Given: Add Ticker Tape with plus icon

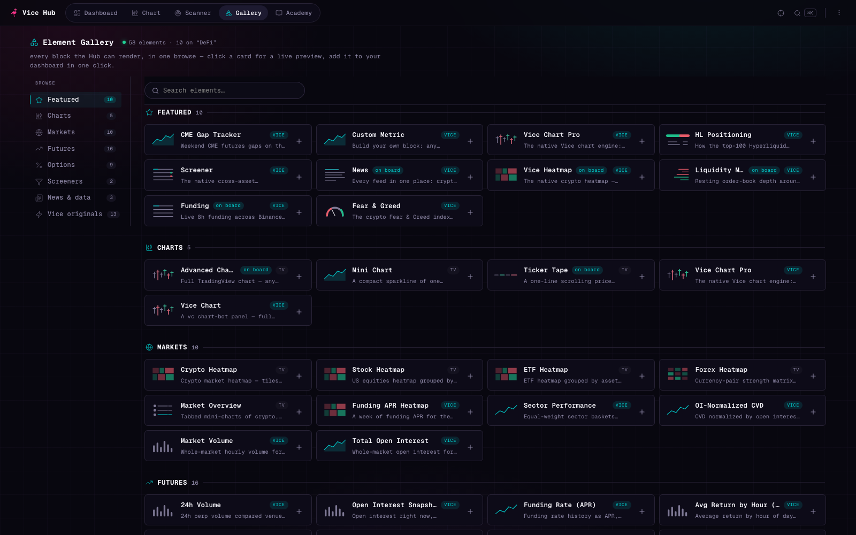Looking at the screenshot, I should (x=642, y=277).
